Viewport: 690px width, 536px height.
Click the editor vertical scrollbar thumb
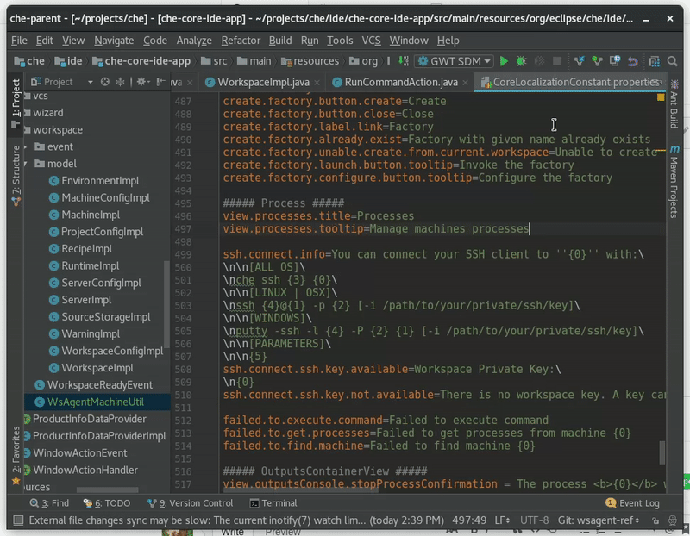[662, 452]
